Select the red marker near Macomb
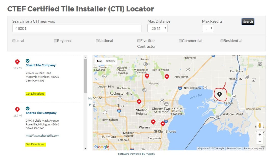This screenshot has height=159, width=272. point(147,76)
